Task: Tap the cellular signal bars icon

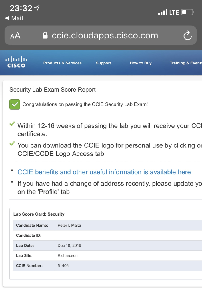Action: click(163, 13)
